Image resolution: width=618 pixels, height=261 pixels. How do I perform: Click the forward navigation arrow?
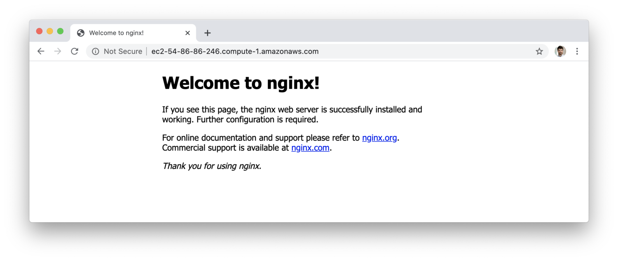58,51
